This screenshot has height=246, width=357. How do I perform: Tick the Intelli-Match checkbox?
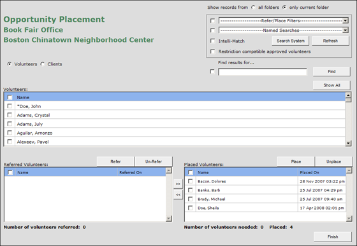tap(212, 41)
